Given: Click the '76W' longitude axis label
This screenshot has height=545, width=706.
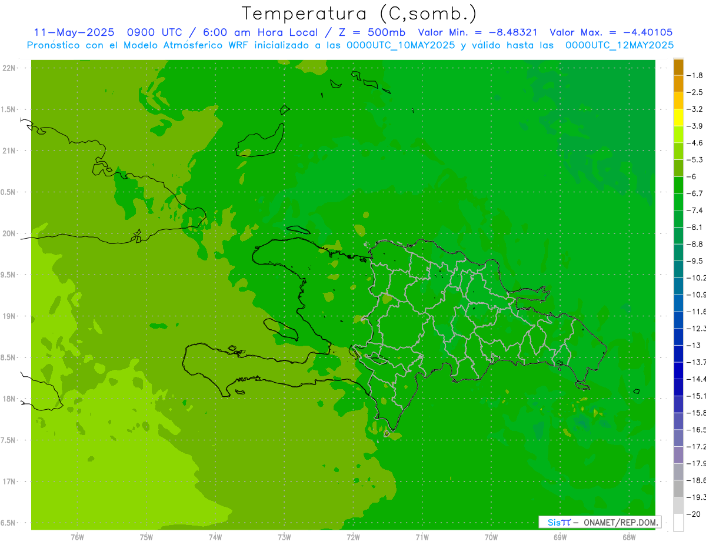Looking at the screenshot, I should [77, 537].
